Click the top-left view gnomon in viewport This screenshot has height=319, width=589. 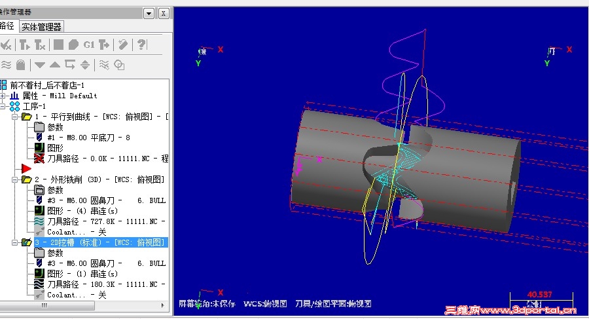click(210, 56)
